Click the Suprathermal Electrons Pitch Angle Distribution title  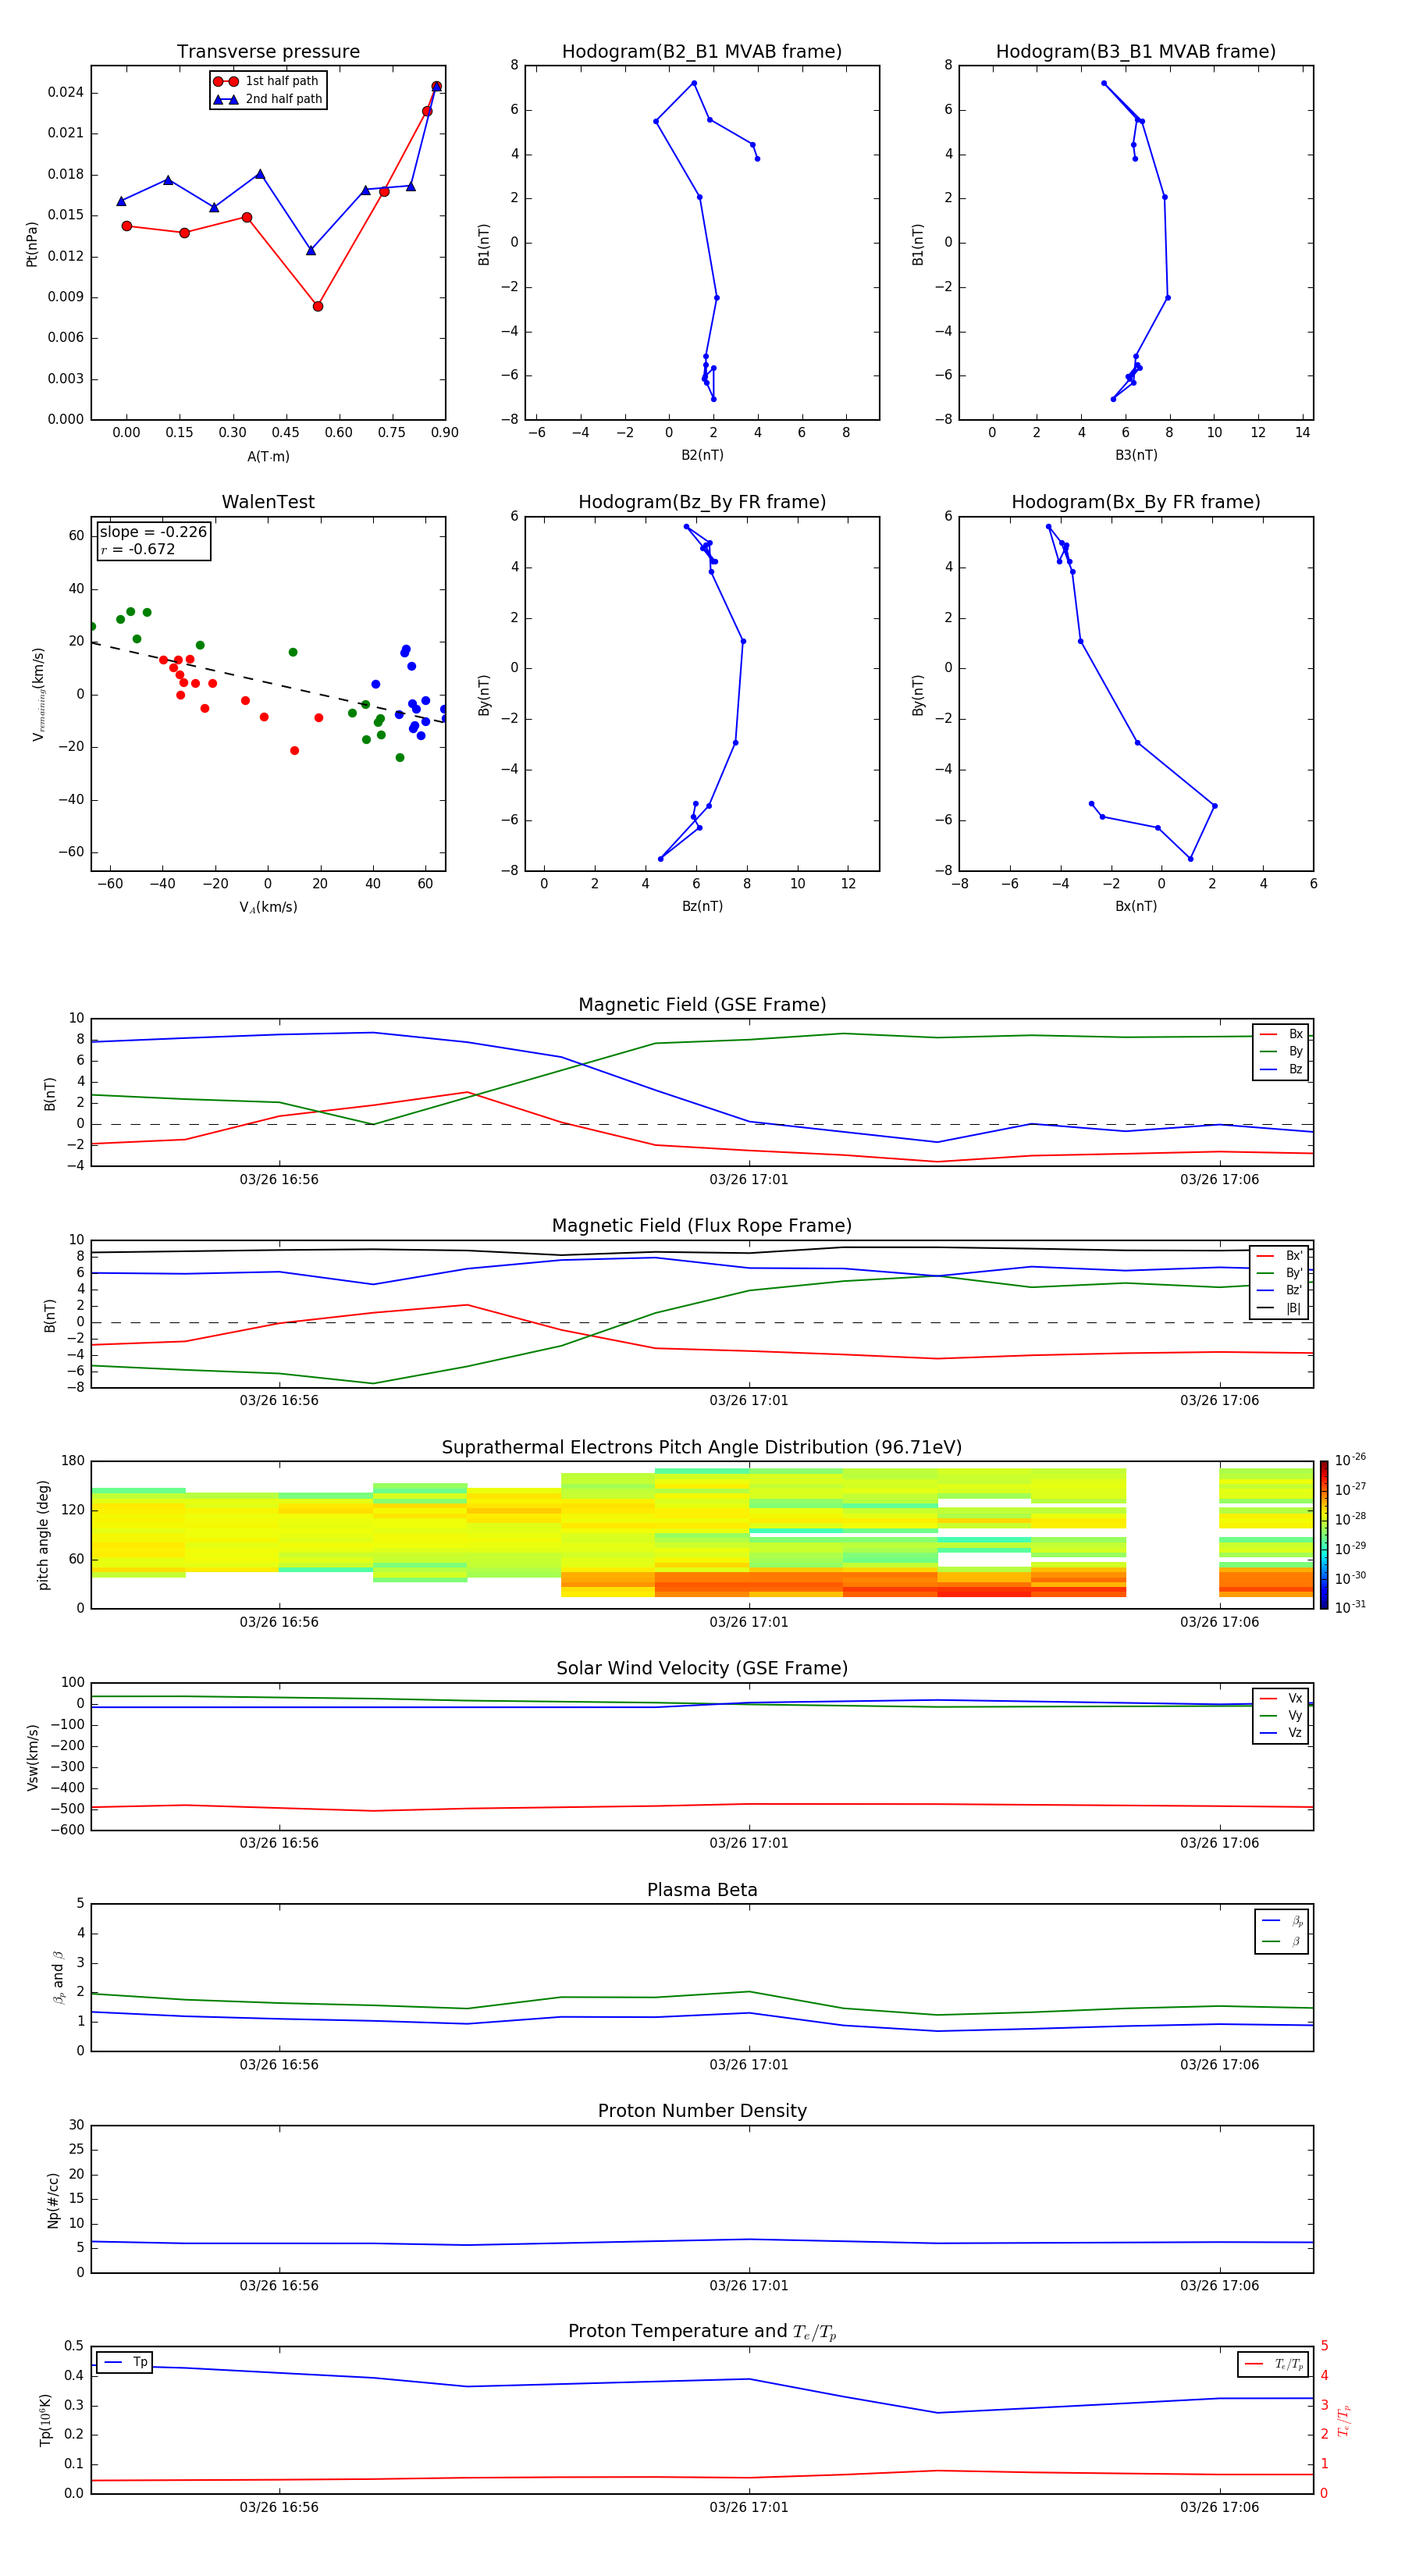click(x=702, y=1447)
